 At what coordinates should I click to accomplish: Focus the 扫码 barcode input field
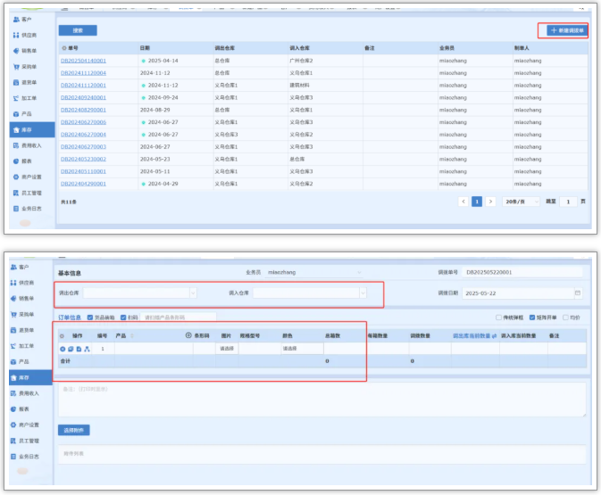pyautogui.click(x=179, y=318)
